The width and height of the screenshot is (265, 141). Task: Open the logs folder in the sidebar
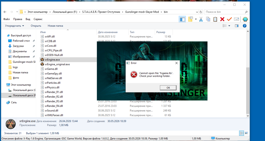(15, 67)
